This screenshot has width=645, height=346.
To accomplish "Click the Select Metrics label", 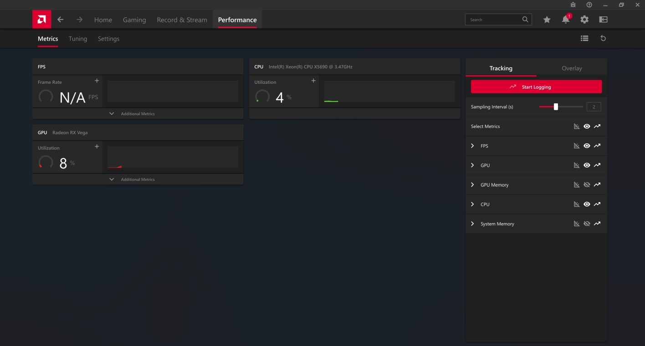I will [485, 126].
